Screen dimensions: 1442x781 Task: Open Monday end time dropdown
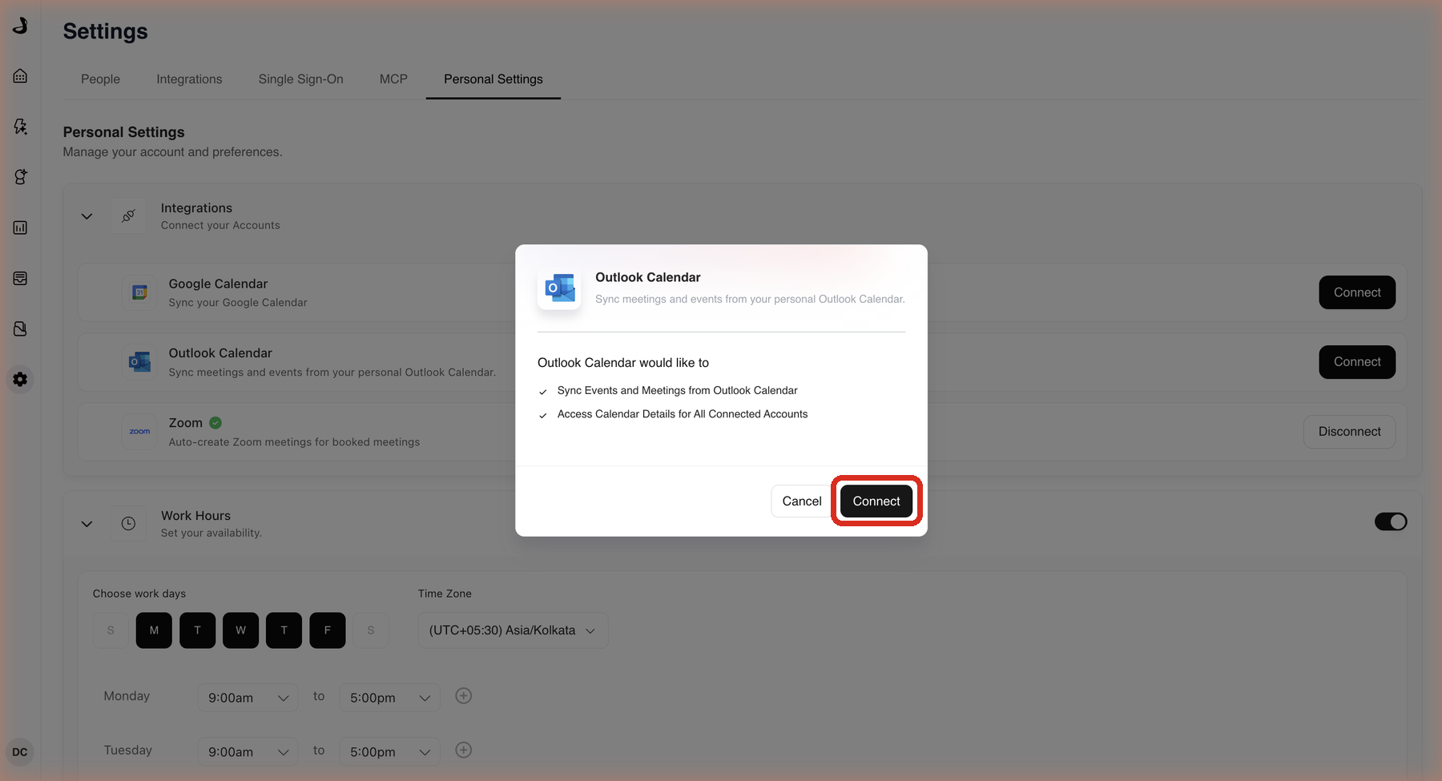tap(389, 698)
